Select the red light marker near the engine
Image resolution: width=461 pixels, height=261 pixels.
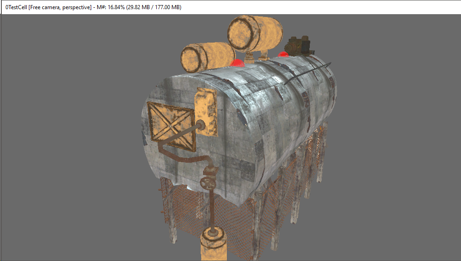[283, 54]
